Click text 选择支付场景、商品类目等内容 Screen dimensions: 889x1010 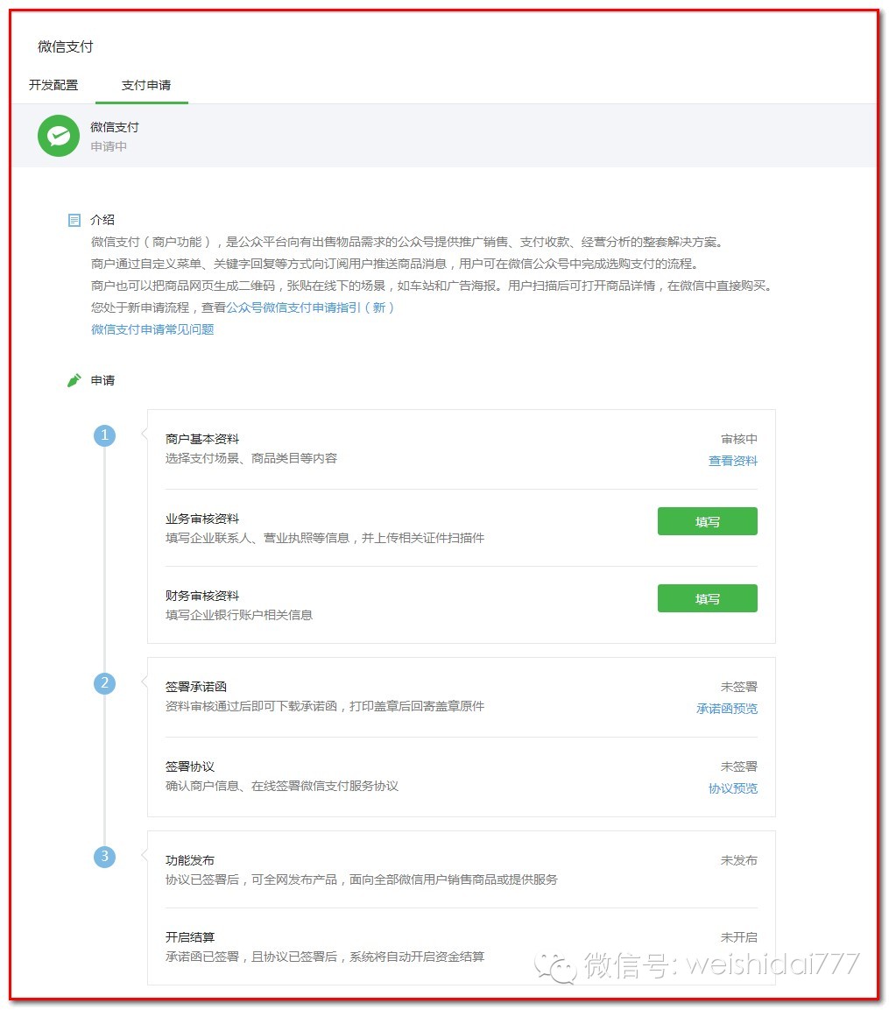tap(251, 459)
